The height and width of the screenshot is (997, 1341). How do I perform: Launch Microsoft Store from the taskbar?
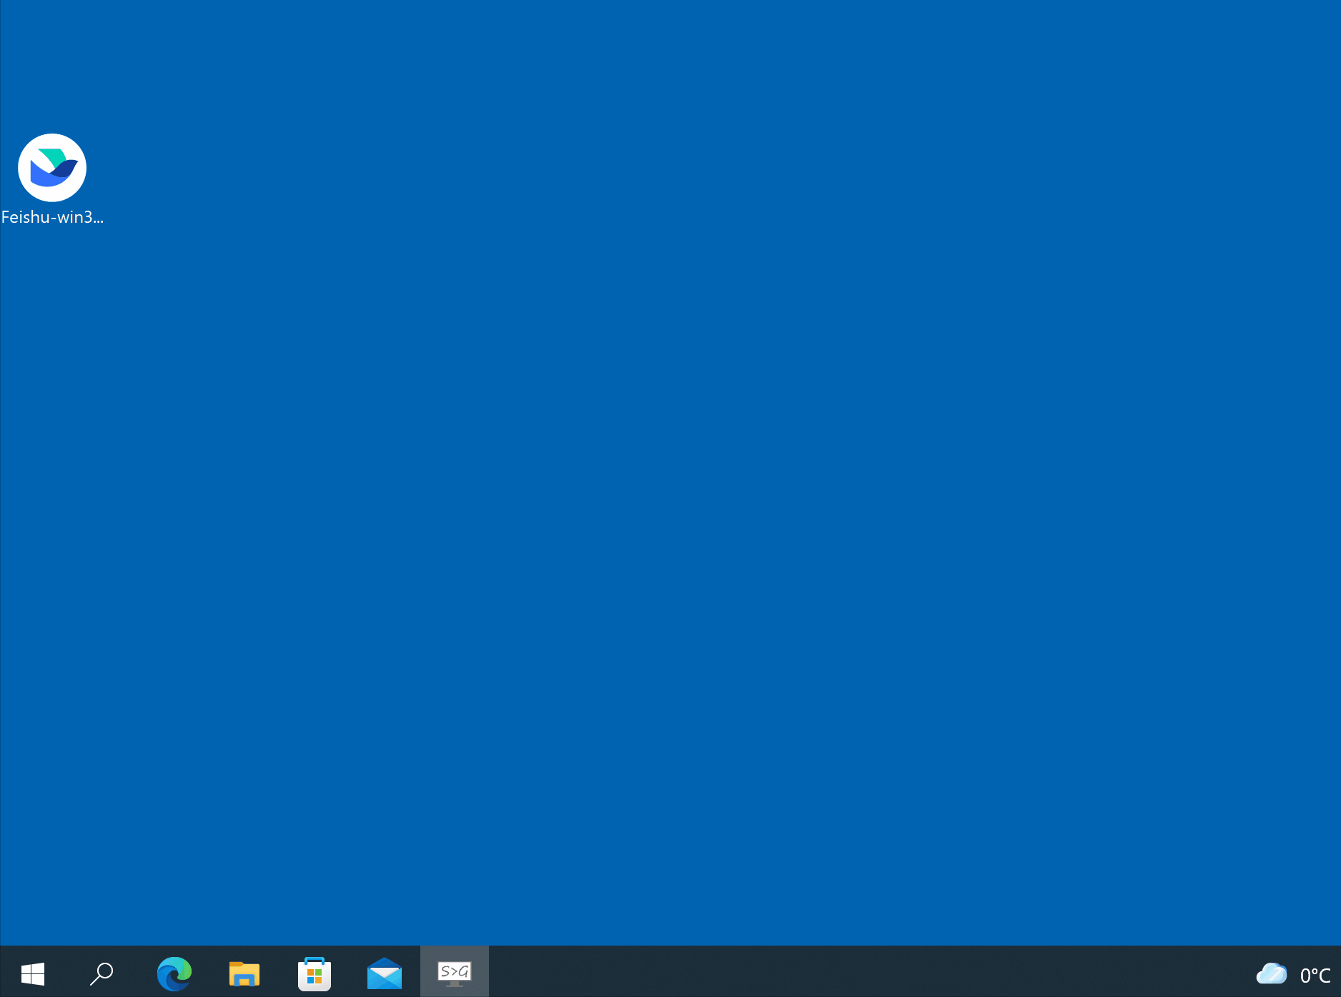(x=315, y=973)
